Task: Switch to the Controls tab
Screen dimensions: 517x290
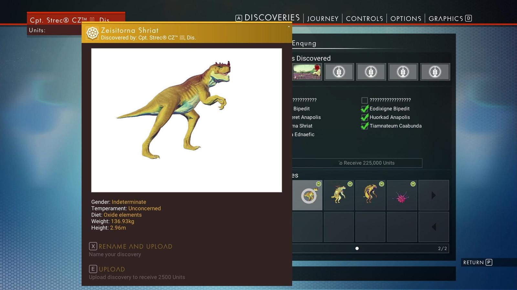Action: [x=364, y=19]
